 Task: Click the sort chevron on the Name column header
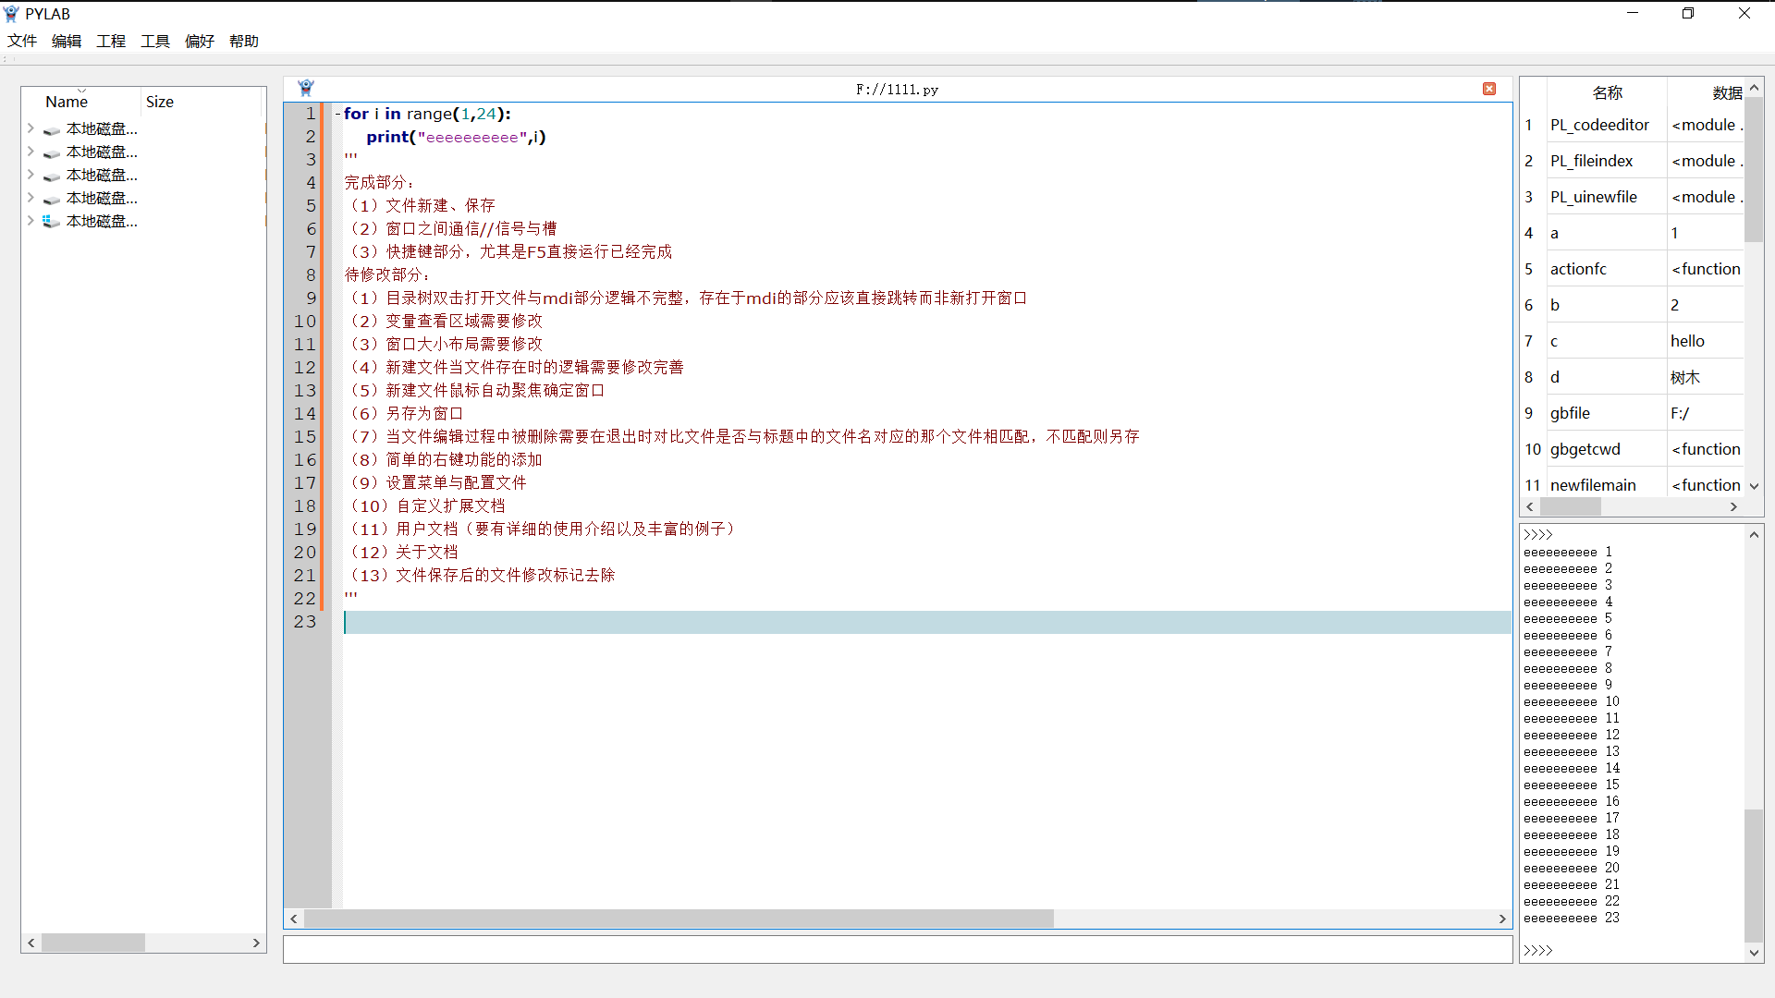click(83, 91)
